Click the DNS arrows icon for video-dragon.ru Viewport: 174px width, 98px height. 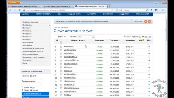[x=149, y=81]
